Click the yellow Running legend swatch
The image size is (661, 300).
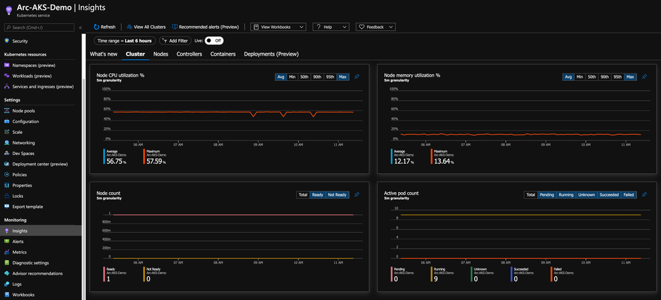coord(431,274)
